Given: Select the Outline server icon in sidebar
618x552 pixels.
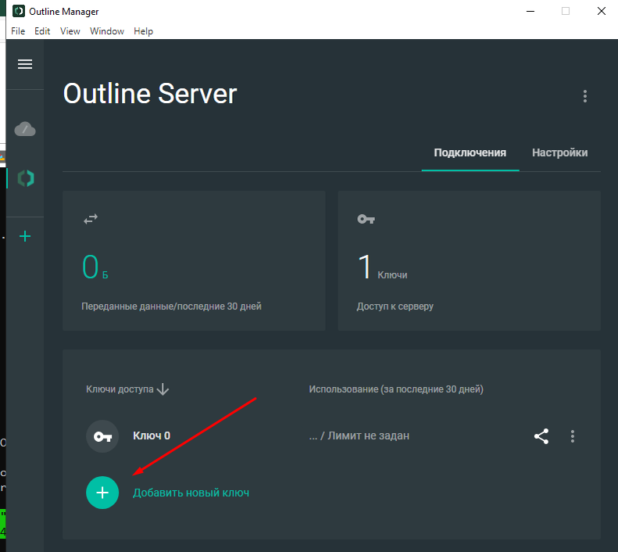Looking at the screenshot, I should 26,178.
